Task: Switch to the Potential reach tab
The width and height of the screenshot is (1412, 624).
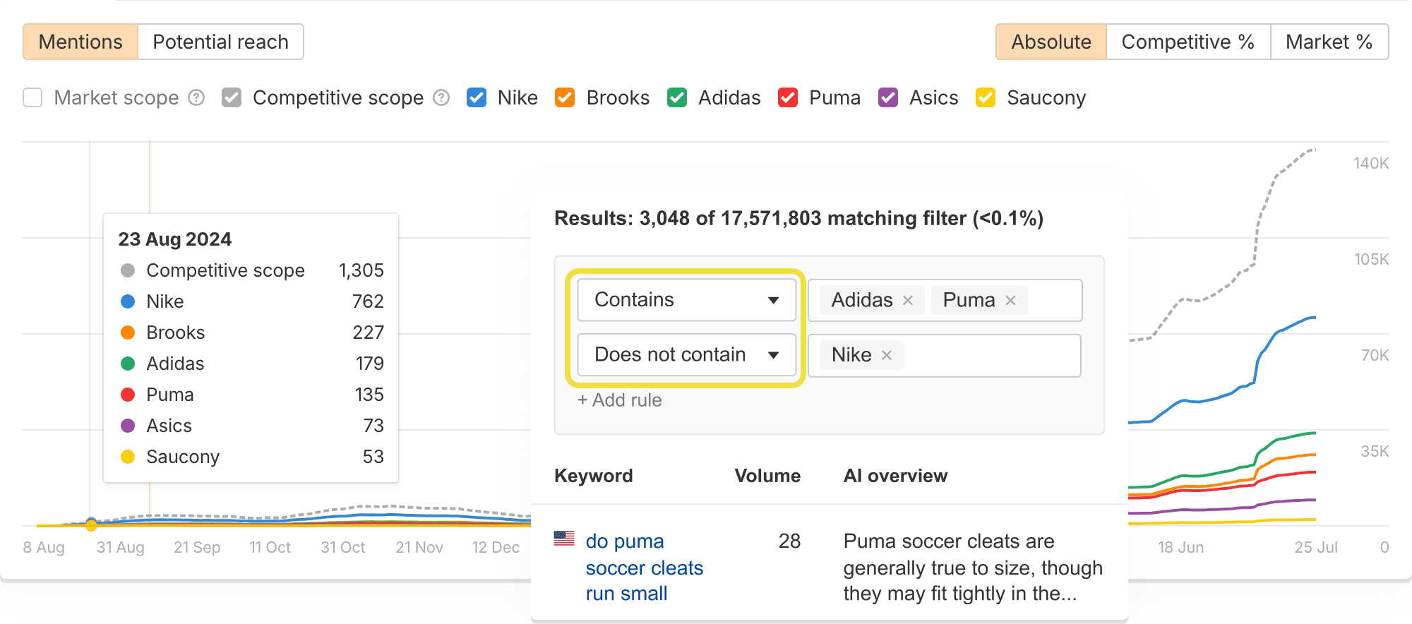Action: [x=220, y=42]
